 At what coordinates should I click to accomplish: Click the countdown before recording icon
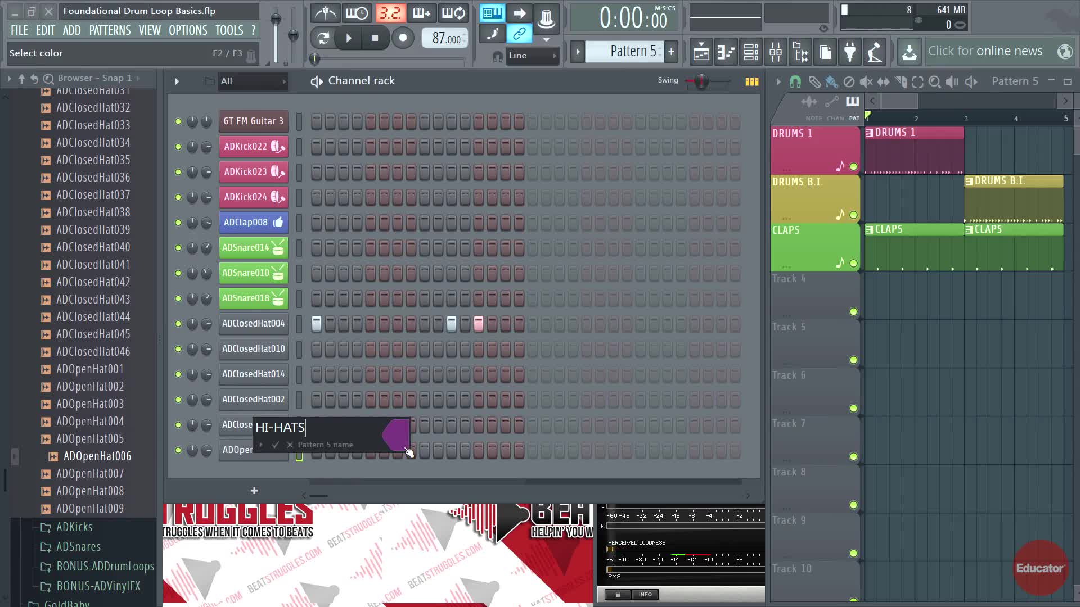click(390, 12)
